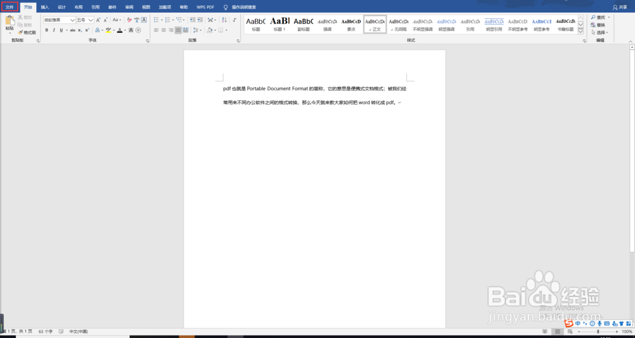The width and height of the screenshot is (635, 338).
Task: Click the phonetic guide (wén) icon
Action: tap(137, 20)
